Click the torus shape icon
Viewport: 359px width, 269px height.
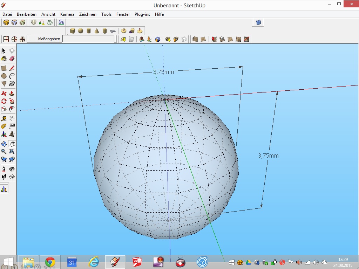(124, 31)
